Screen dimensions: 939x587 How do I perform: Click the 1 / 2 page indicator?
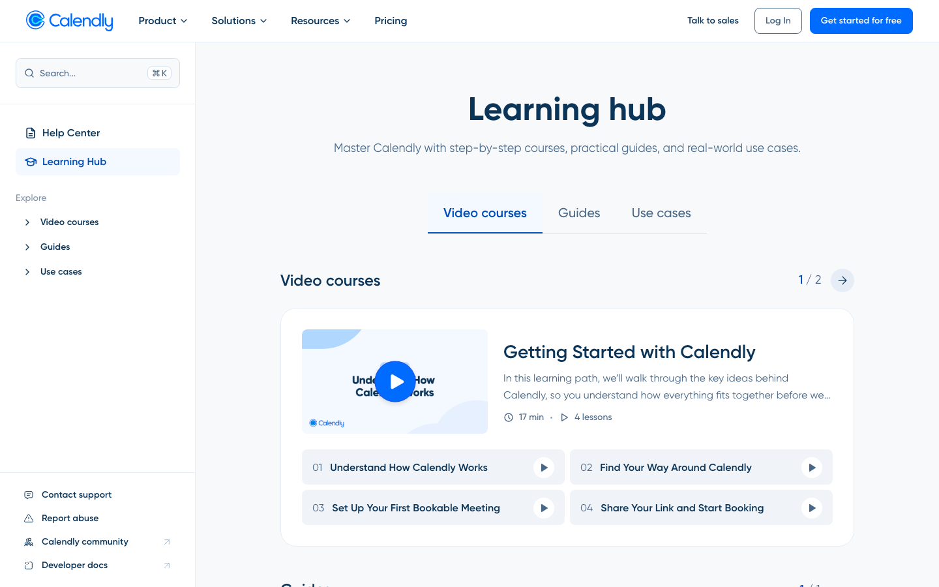(x=810, y=280)
